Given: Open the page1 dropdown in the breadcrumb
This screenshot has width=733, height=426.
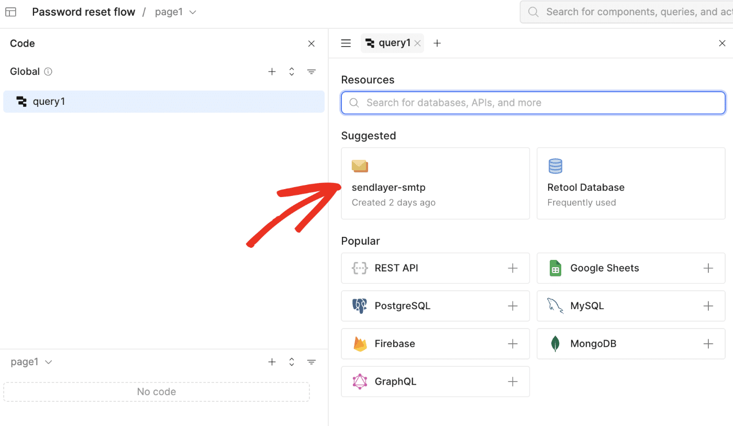Looking at the screenshot, I should click(x=176, y=12).
